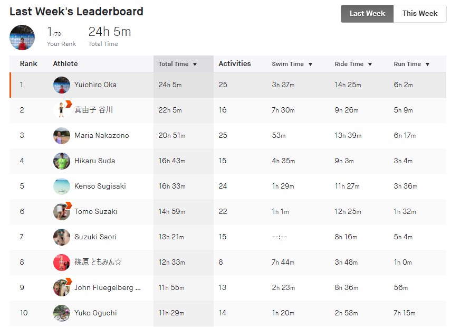Image resolution: width=451 pixels, height=327 pixels.
Task: Click the red avatar of 篠原 ともみん☆
Action: click(x=62, y=262)
